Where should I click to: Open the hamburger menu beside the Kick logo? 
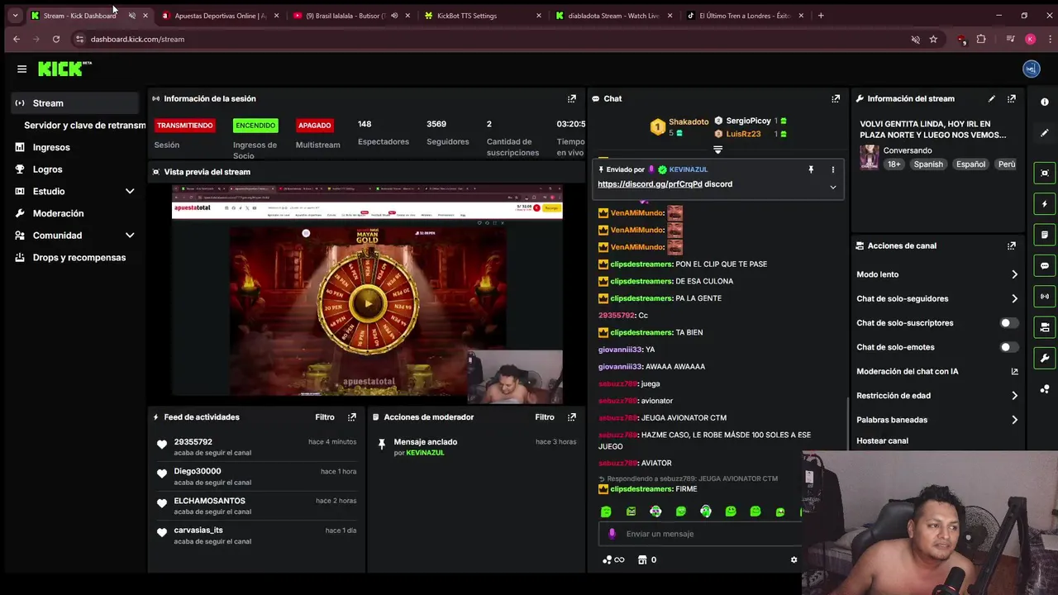(x=21, y=69)
